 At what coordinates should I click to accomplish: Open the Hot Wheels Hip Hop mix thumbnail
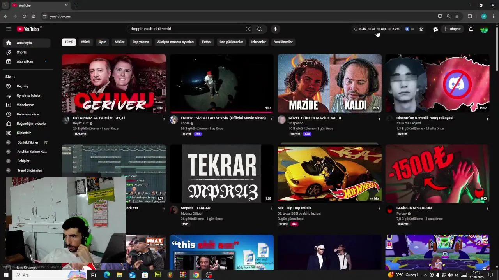point(329,173)
